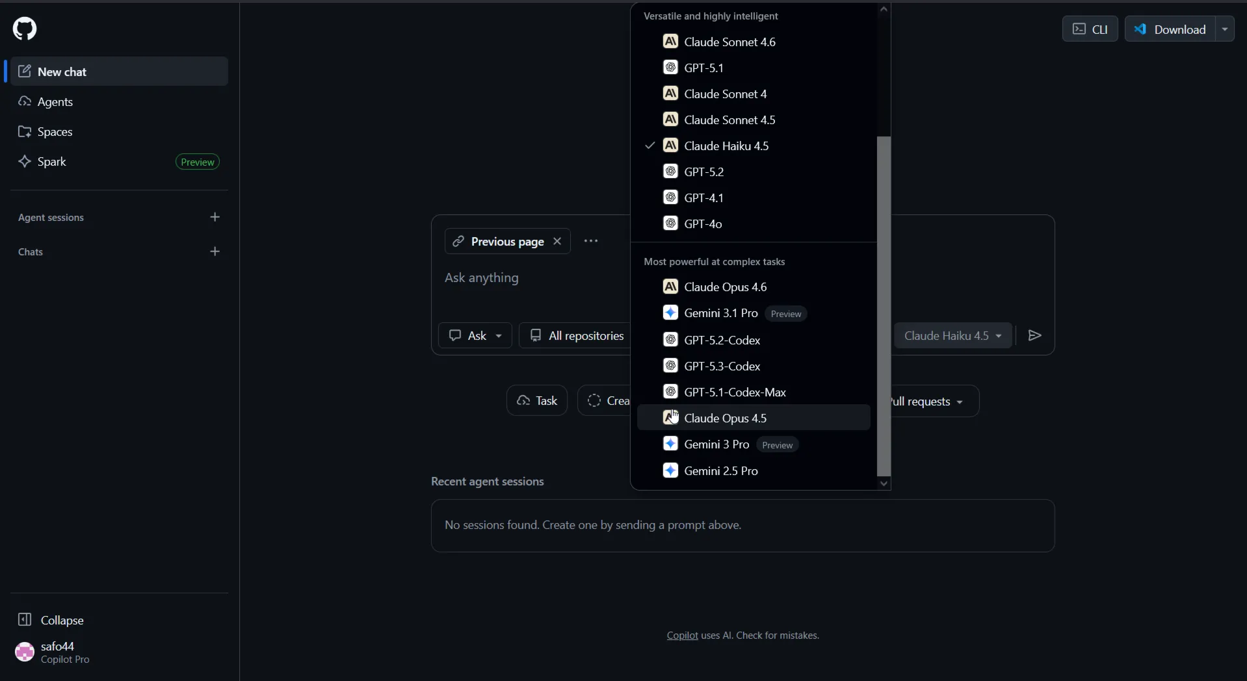1247x681 pixels.
Task: Click the model list scrollbar thumb
Action: 884,306
